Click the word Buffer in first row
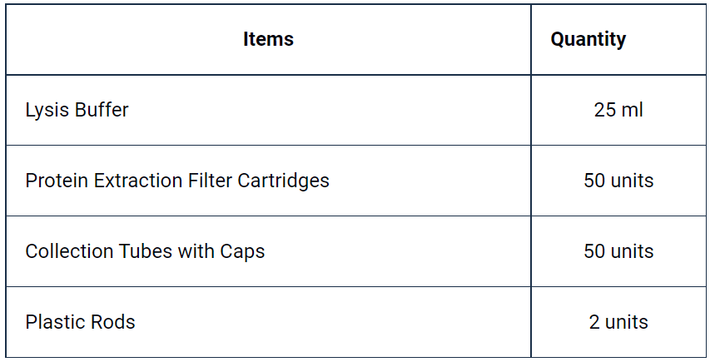 pos(102,110)
